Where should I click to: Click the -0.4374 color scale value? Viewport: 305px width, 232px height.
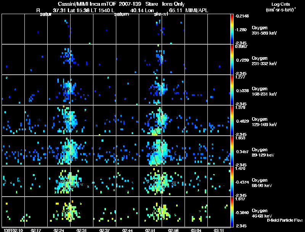click(x=242, y=182)
